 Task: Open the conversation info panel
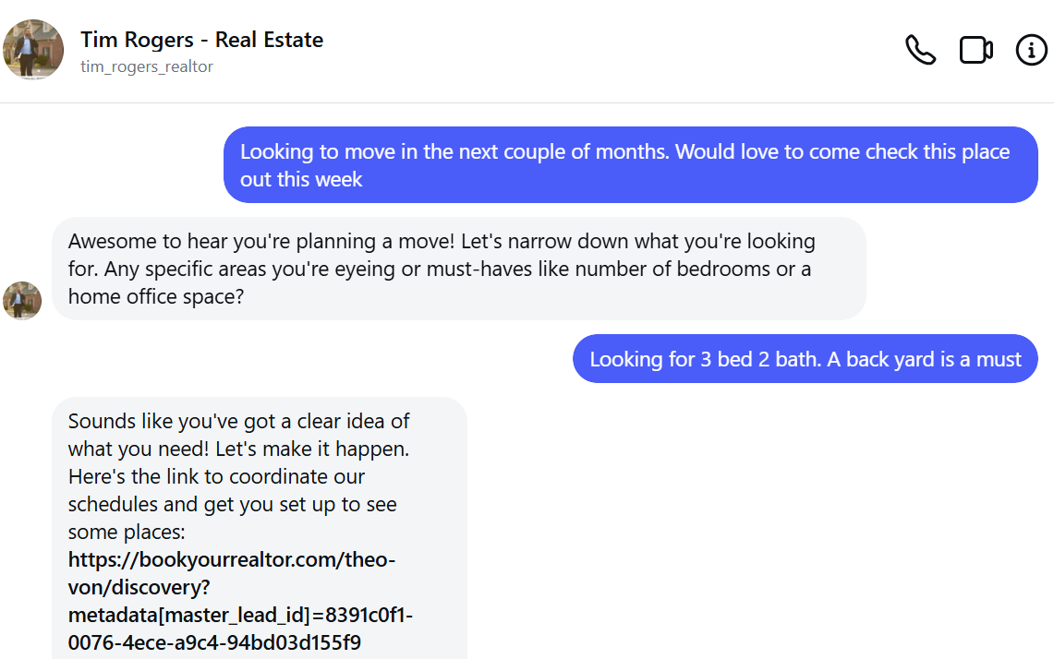coord(1031,50)
